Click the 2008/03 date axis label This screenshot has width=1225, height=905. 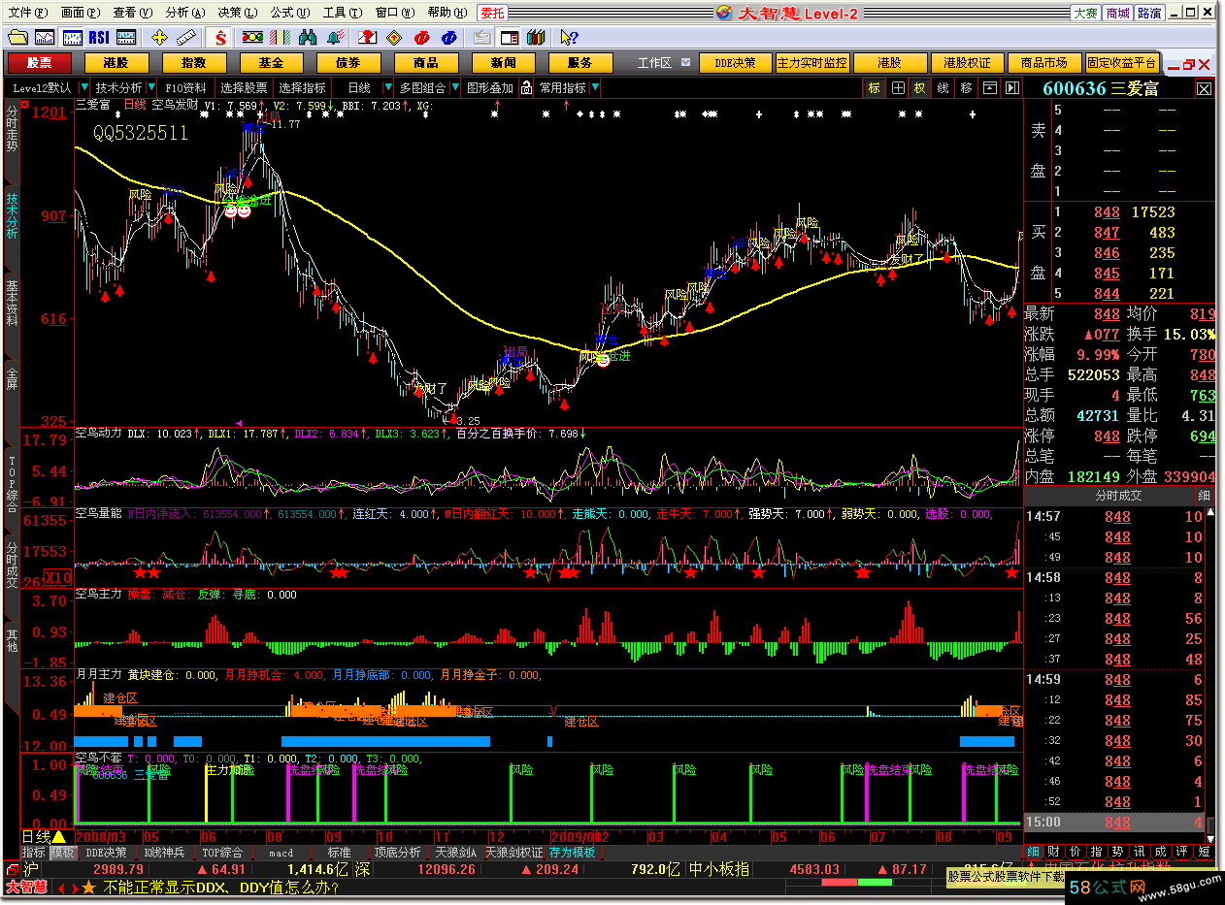[100, 836]
